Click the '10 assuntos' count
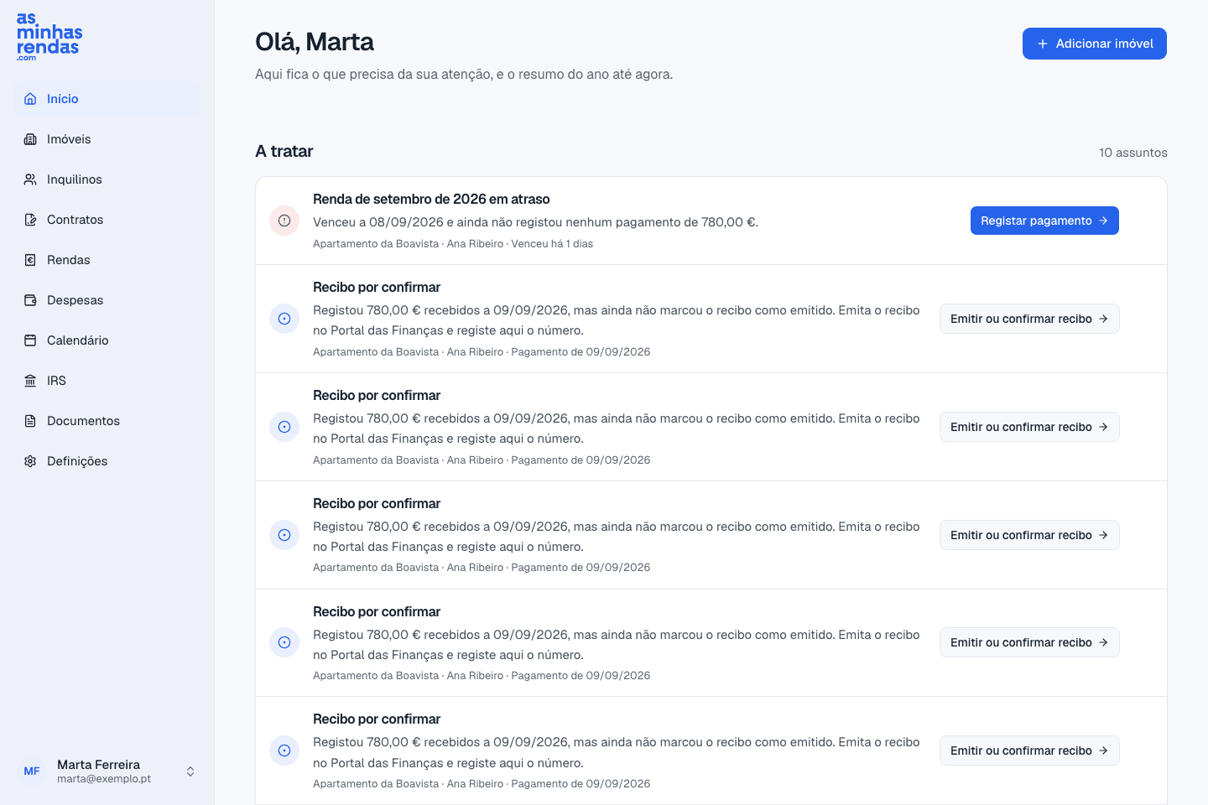 1132,153
